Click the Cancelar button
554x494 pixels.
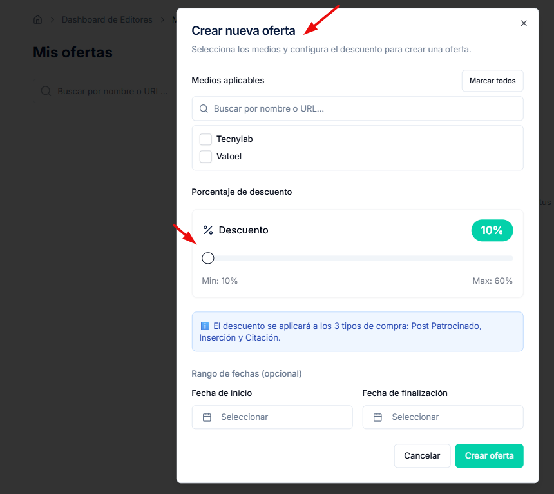pyautogui.click(x=422, y=455)
